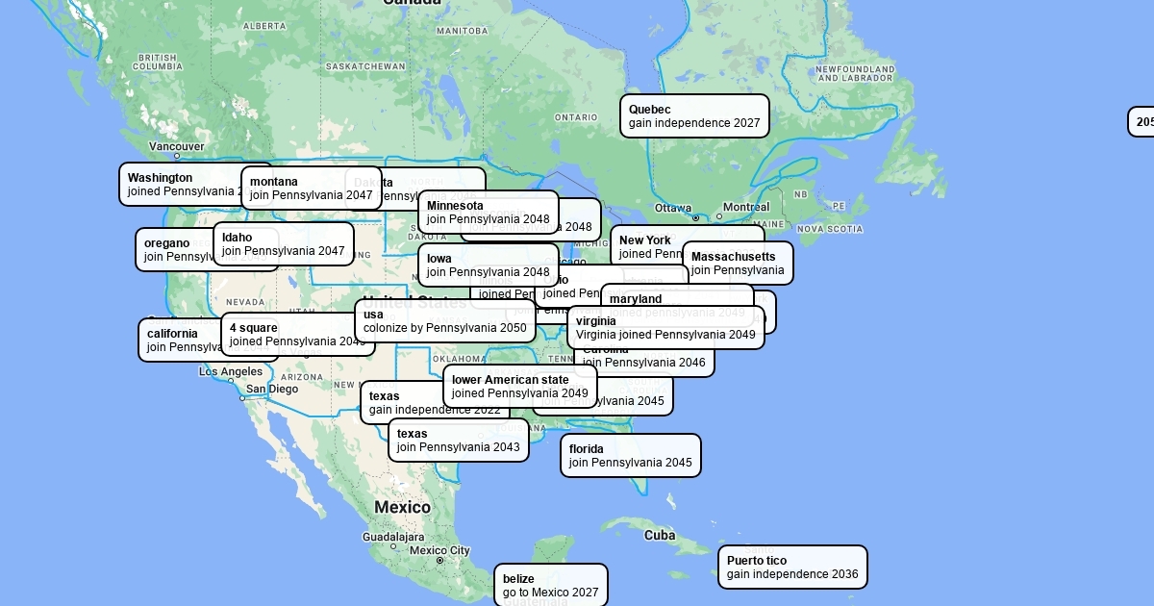
Task: Select the virginia joined Pennsylvania 2049 label
Action: 665,328
